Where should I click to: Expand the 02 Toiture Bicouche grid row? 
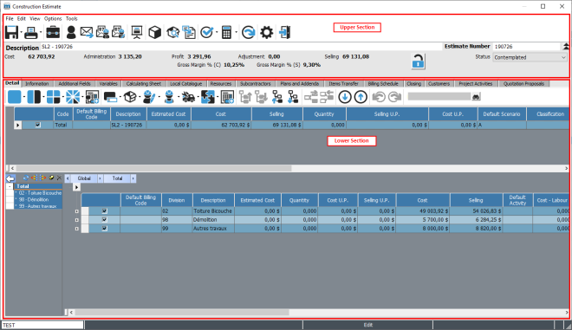(x=76, y=211)
